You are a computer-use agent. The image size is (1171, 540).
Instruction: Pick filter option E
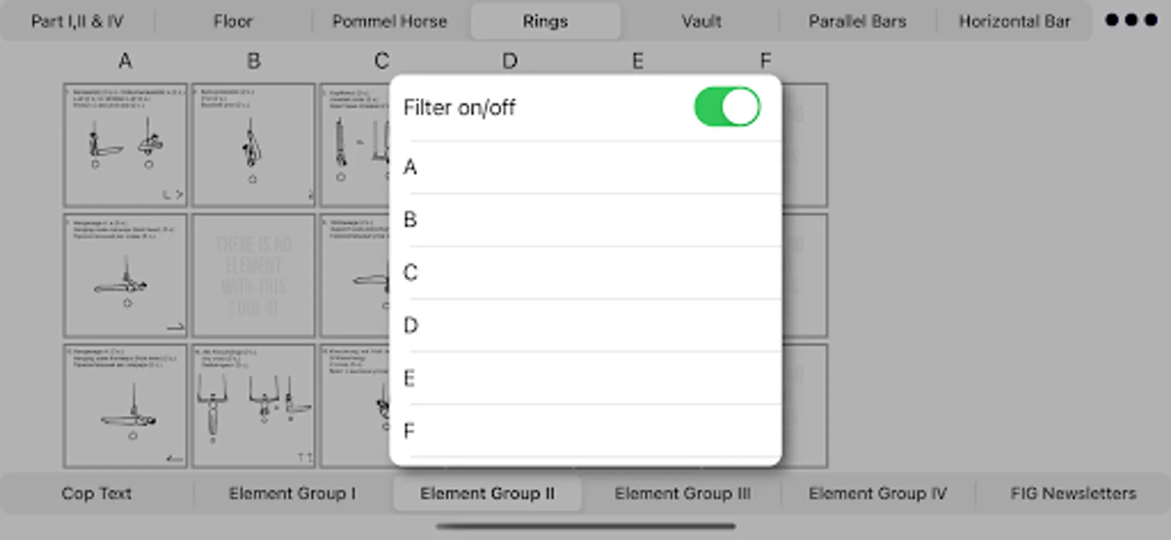pyautogui.click(x=585, y=378)
